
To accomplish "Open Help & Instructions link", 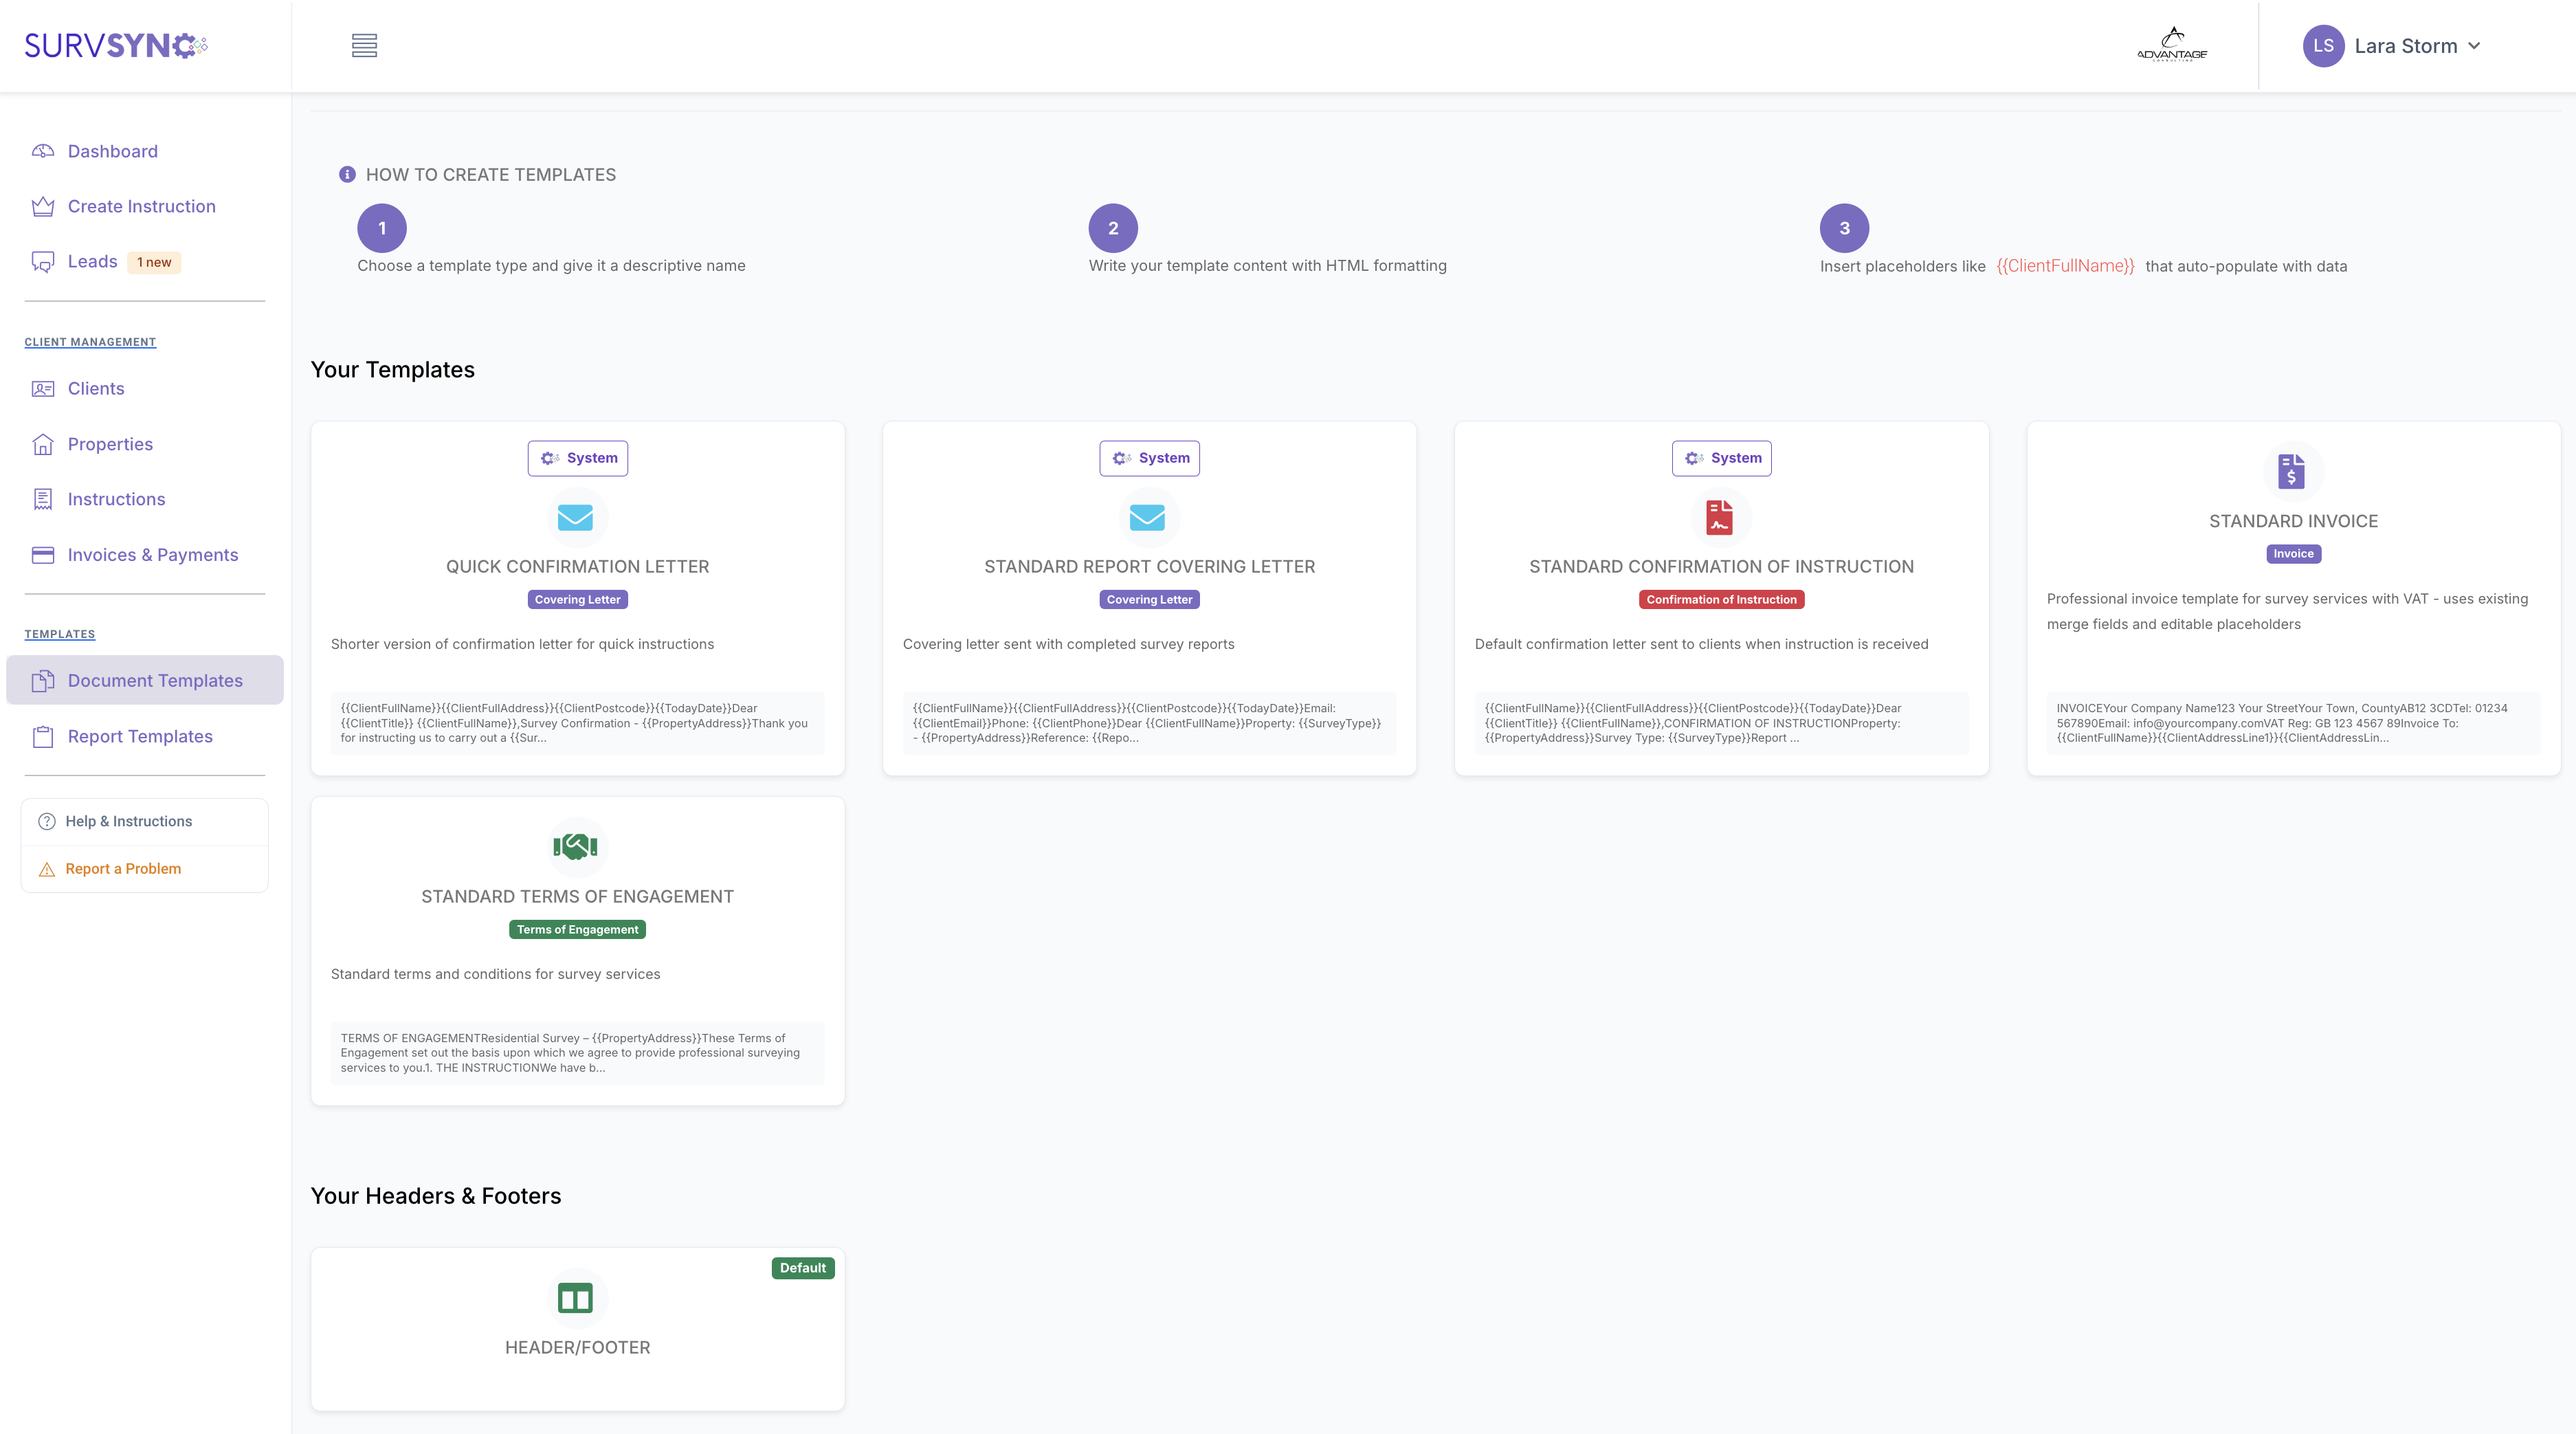I will point(145,821).
